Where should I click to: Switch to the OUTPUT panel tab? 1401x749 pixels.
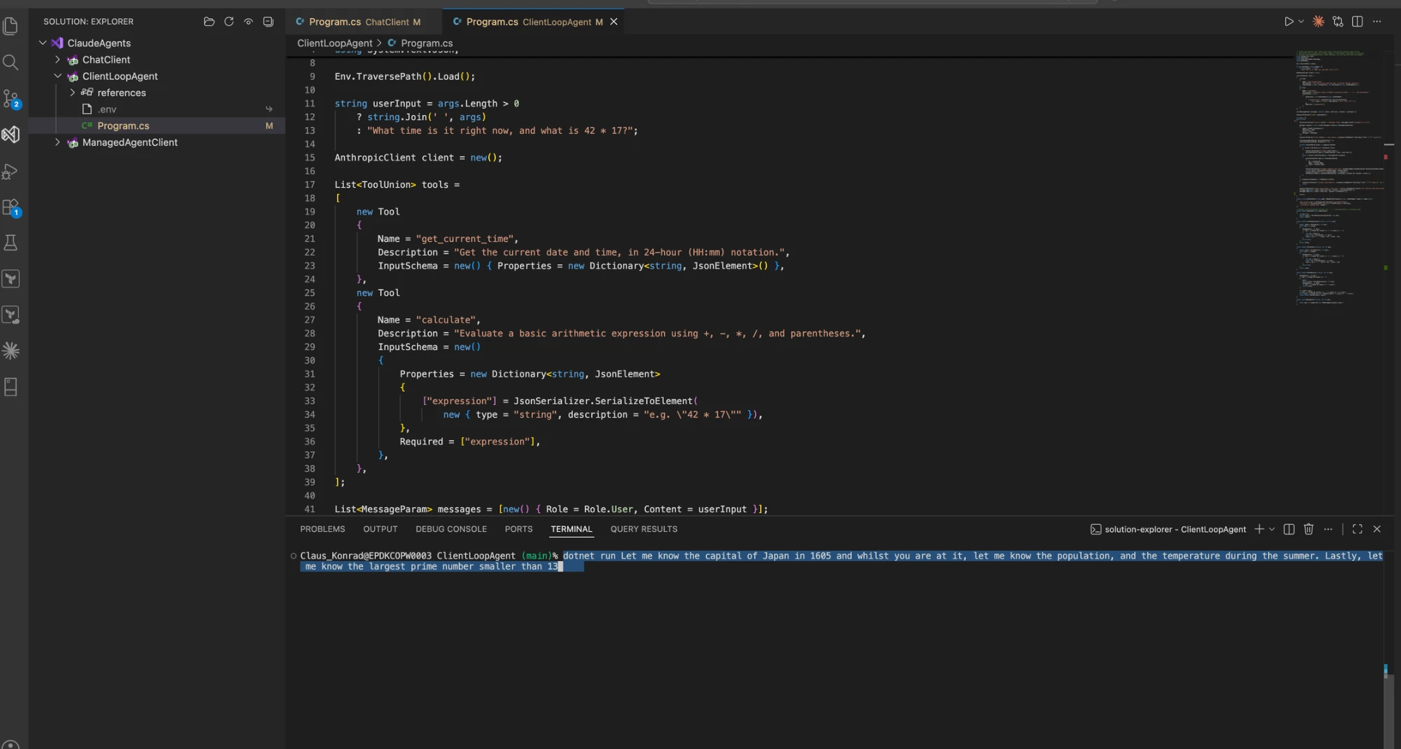(380, 529)
